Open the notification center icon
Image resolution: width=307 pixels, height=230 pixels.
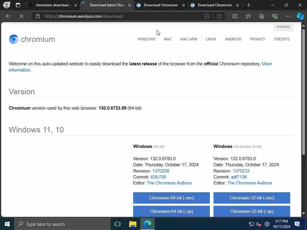tap(297, 224)
